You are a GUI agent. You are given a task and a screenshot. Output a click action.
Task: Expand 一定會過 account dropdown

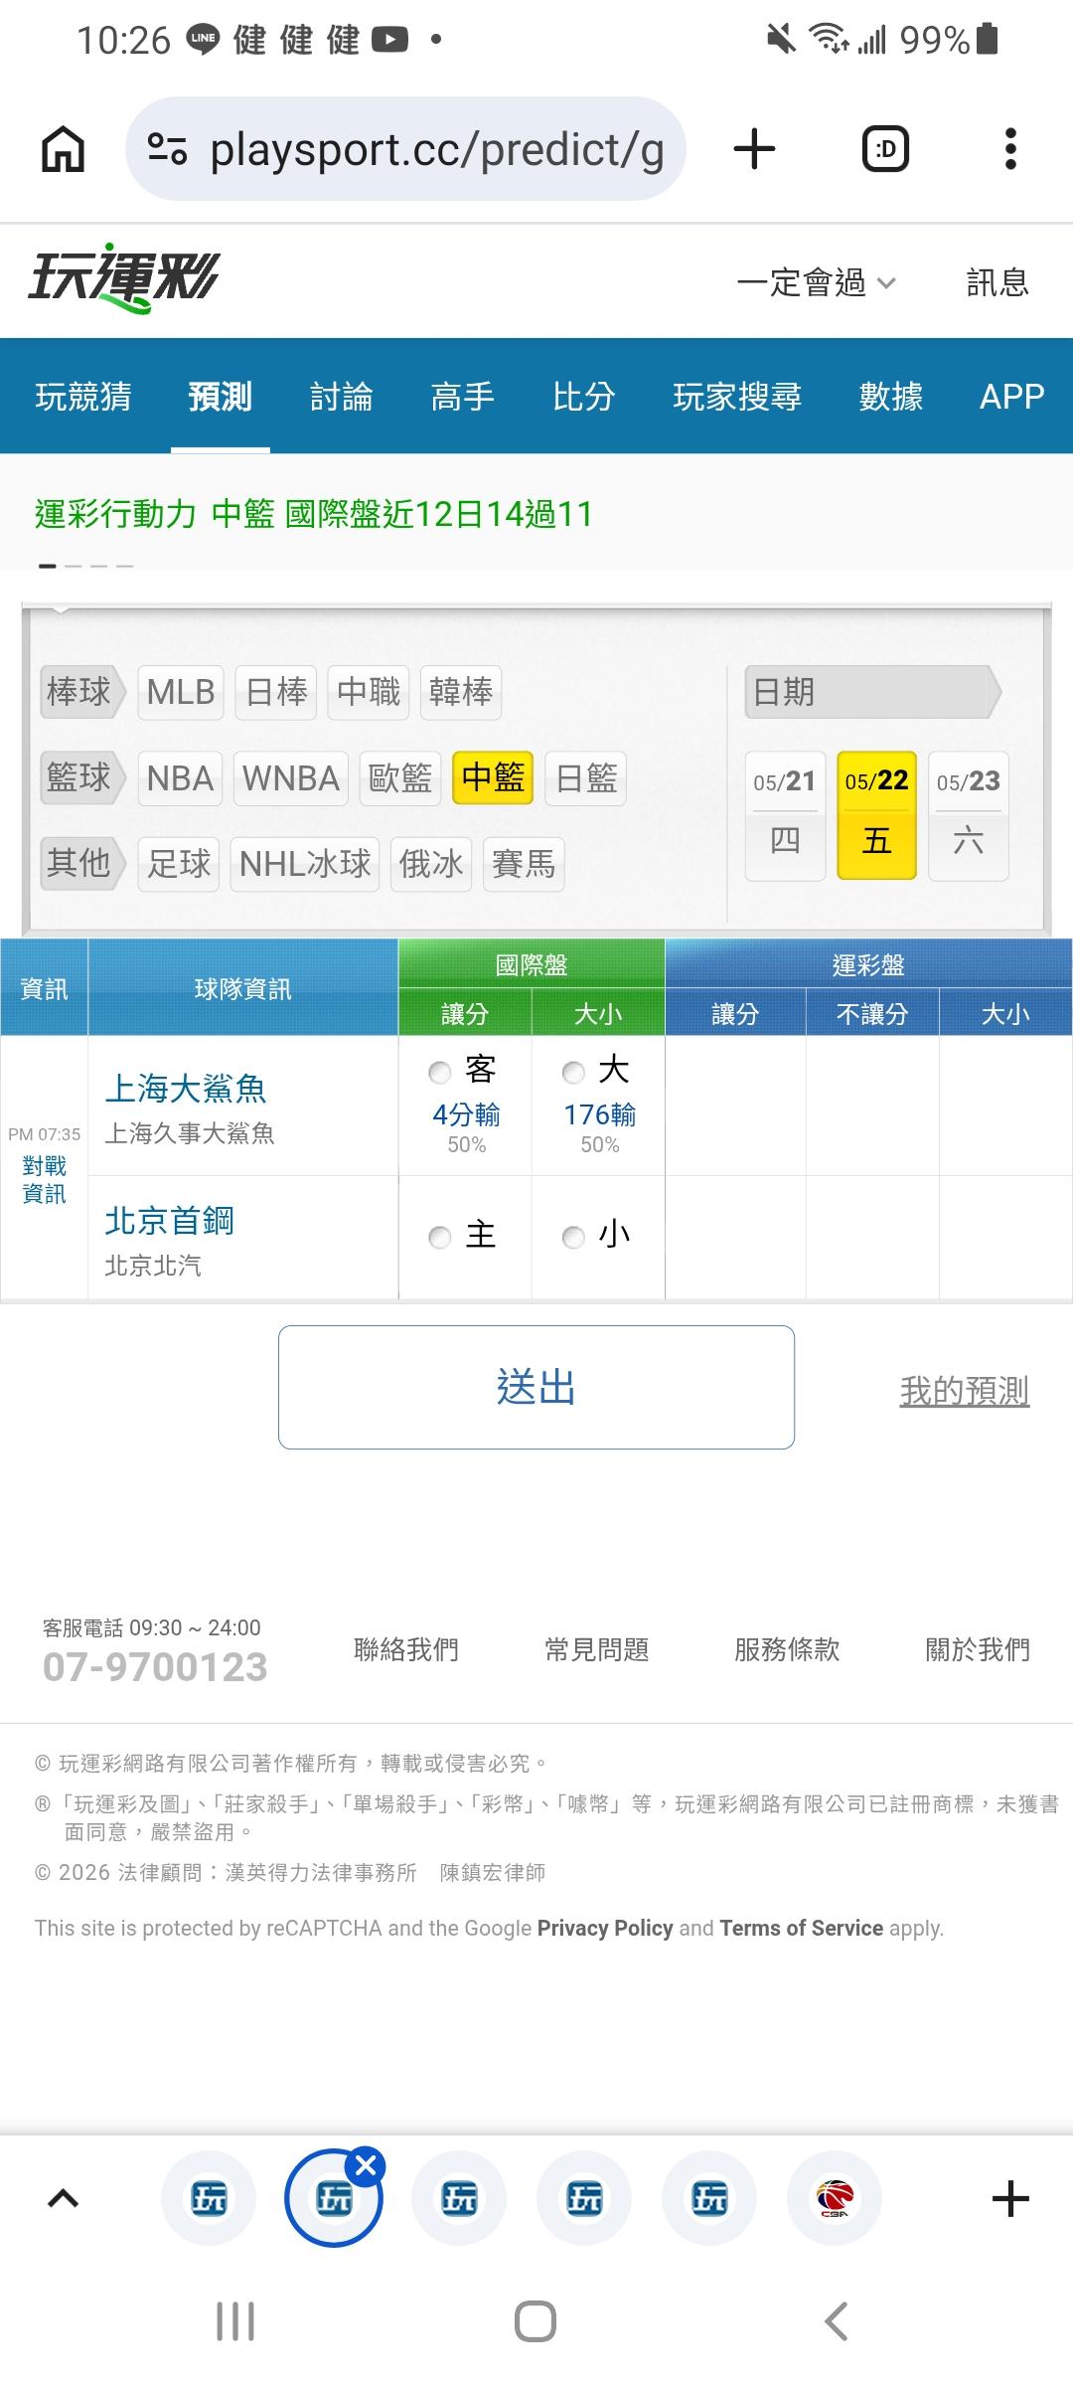coord(817,282)
